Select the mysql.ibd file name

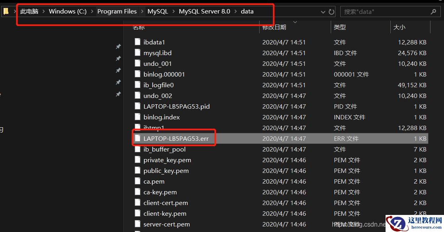[x=157, y=53]
